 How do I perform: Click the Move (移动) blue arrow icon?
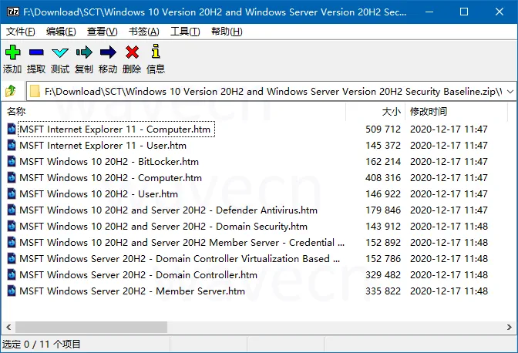click(108, 52)
